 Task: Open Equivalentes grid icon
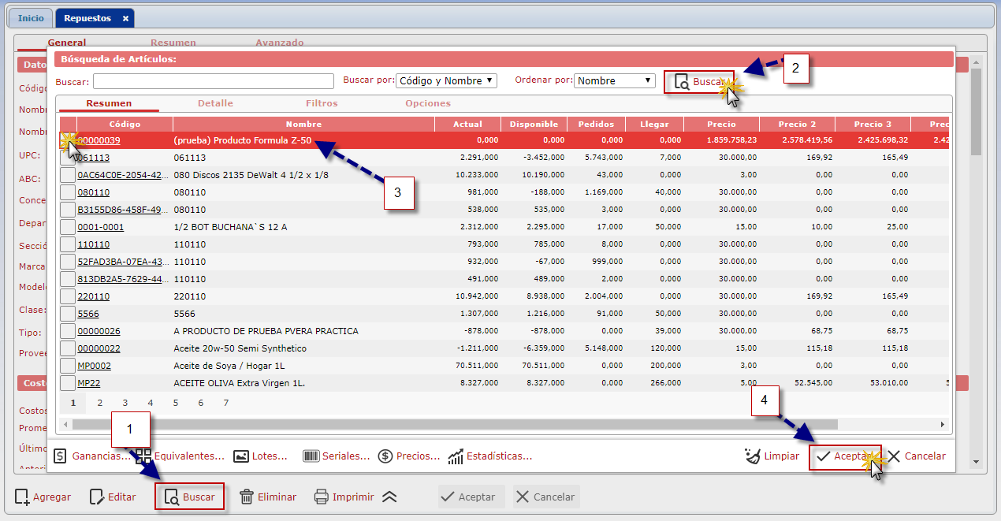pos(143,456)
